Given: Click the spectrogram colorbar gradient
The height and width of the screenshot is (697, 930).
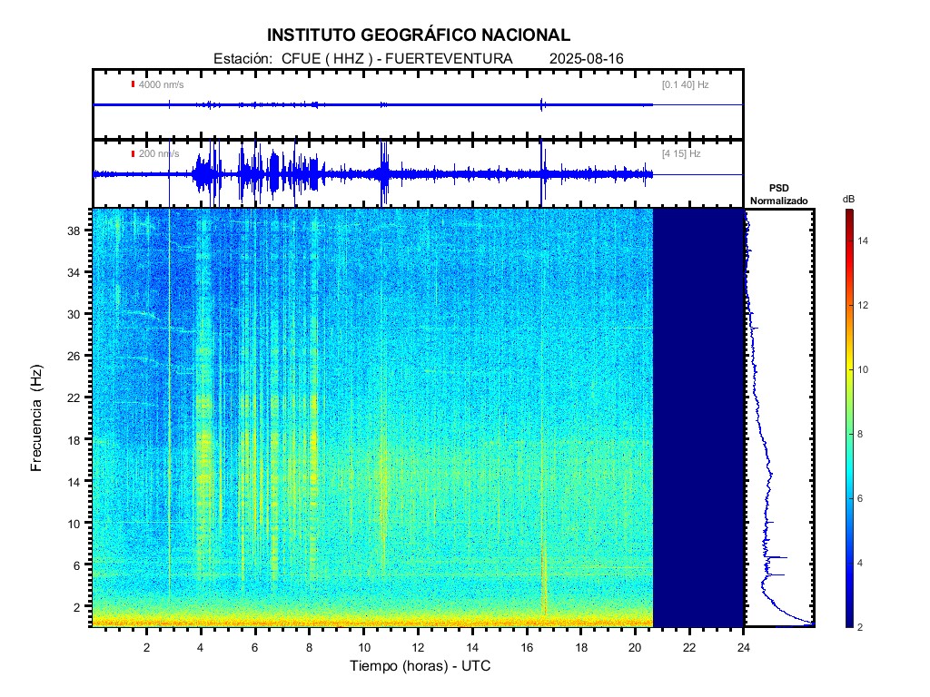Looking at the screenshot, I should pos(850,417).
